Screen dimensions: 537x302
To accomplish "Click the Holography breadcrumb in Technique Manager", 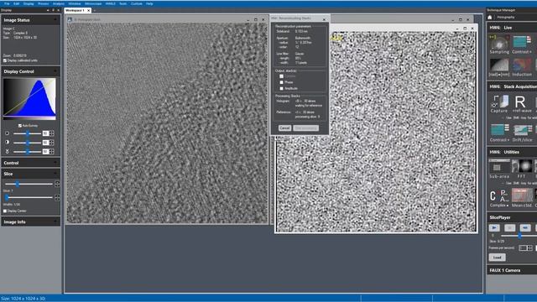I will (x=505, y=17).
